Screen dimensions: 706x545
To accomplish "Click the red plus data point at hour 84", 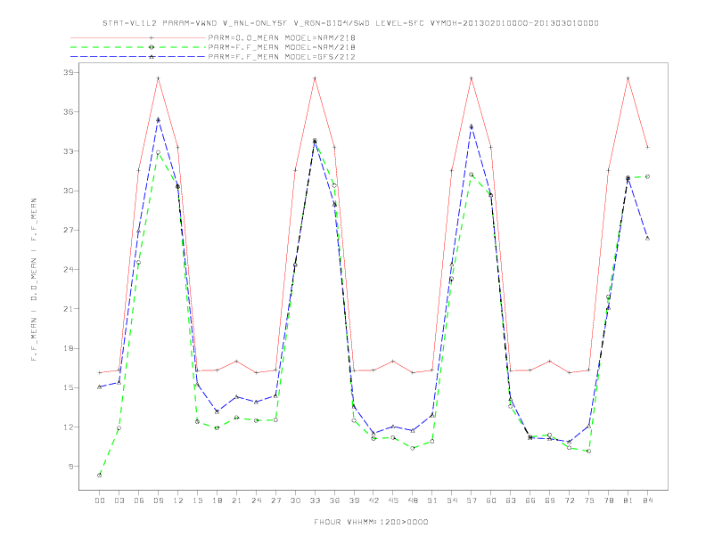I will coord(648,147).
